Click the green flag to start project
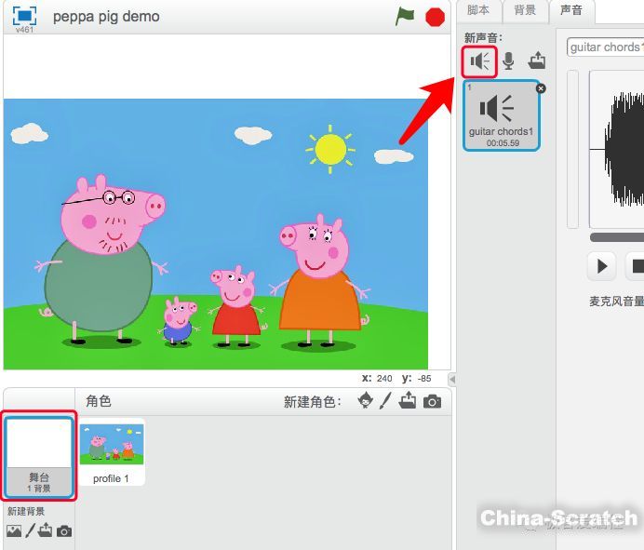The height and width of the screenshot is (550, 644). [405, 16]
